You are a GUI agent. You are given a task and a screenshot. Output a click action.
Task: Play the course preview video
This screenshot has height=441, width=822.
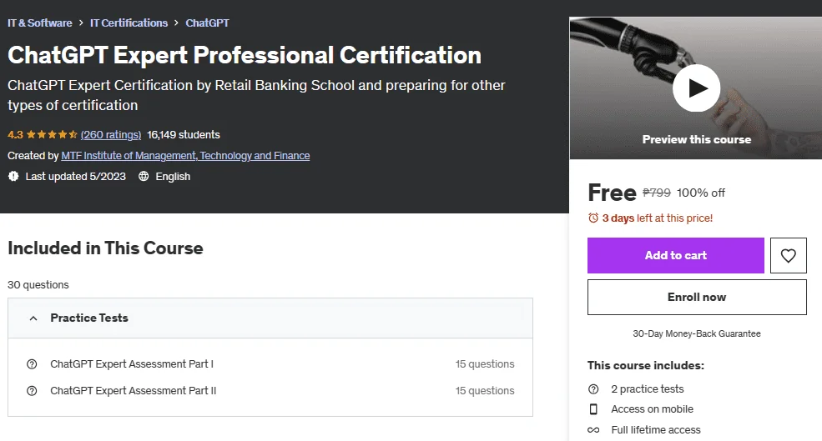(696, 88)
